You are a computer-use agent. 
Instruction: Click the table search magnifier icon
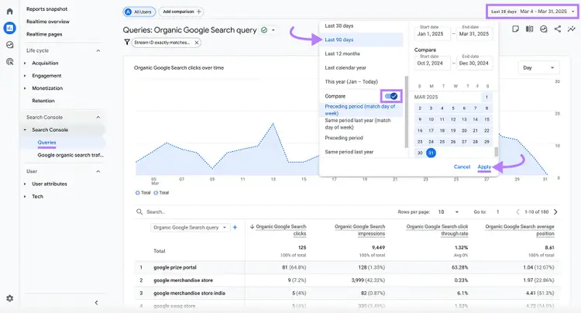pyautogui.click(x=139, y=212)
